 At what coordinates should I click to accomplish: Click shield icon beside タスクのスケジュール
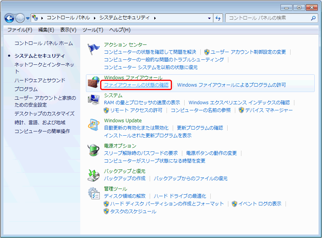106,211
